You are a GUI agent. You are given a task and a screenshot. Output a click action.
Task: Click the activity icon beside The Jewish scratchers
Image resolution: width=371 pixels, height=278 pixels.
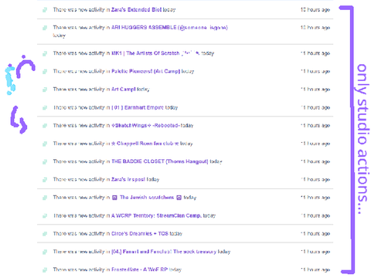click(x=45, y=198)
